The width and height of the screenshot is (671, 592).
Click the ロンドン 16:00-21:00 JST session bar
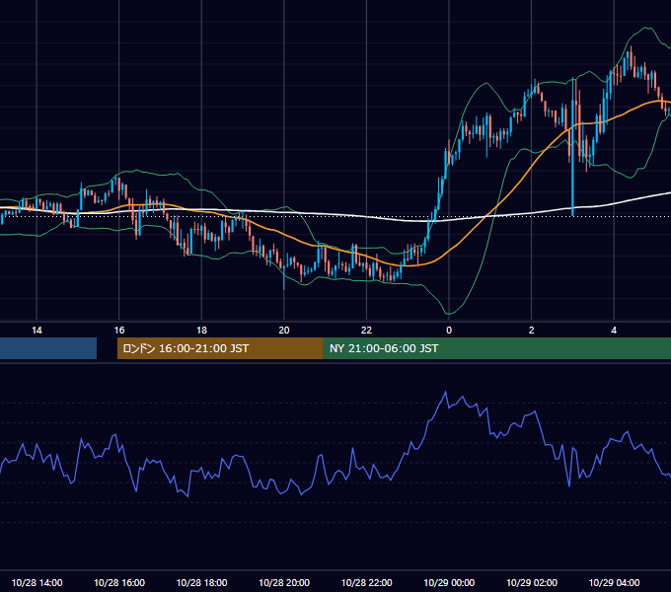220,348
